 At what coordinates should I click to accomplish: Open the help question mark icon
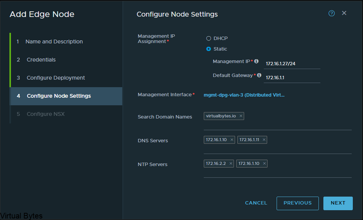coord(332,14)
